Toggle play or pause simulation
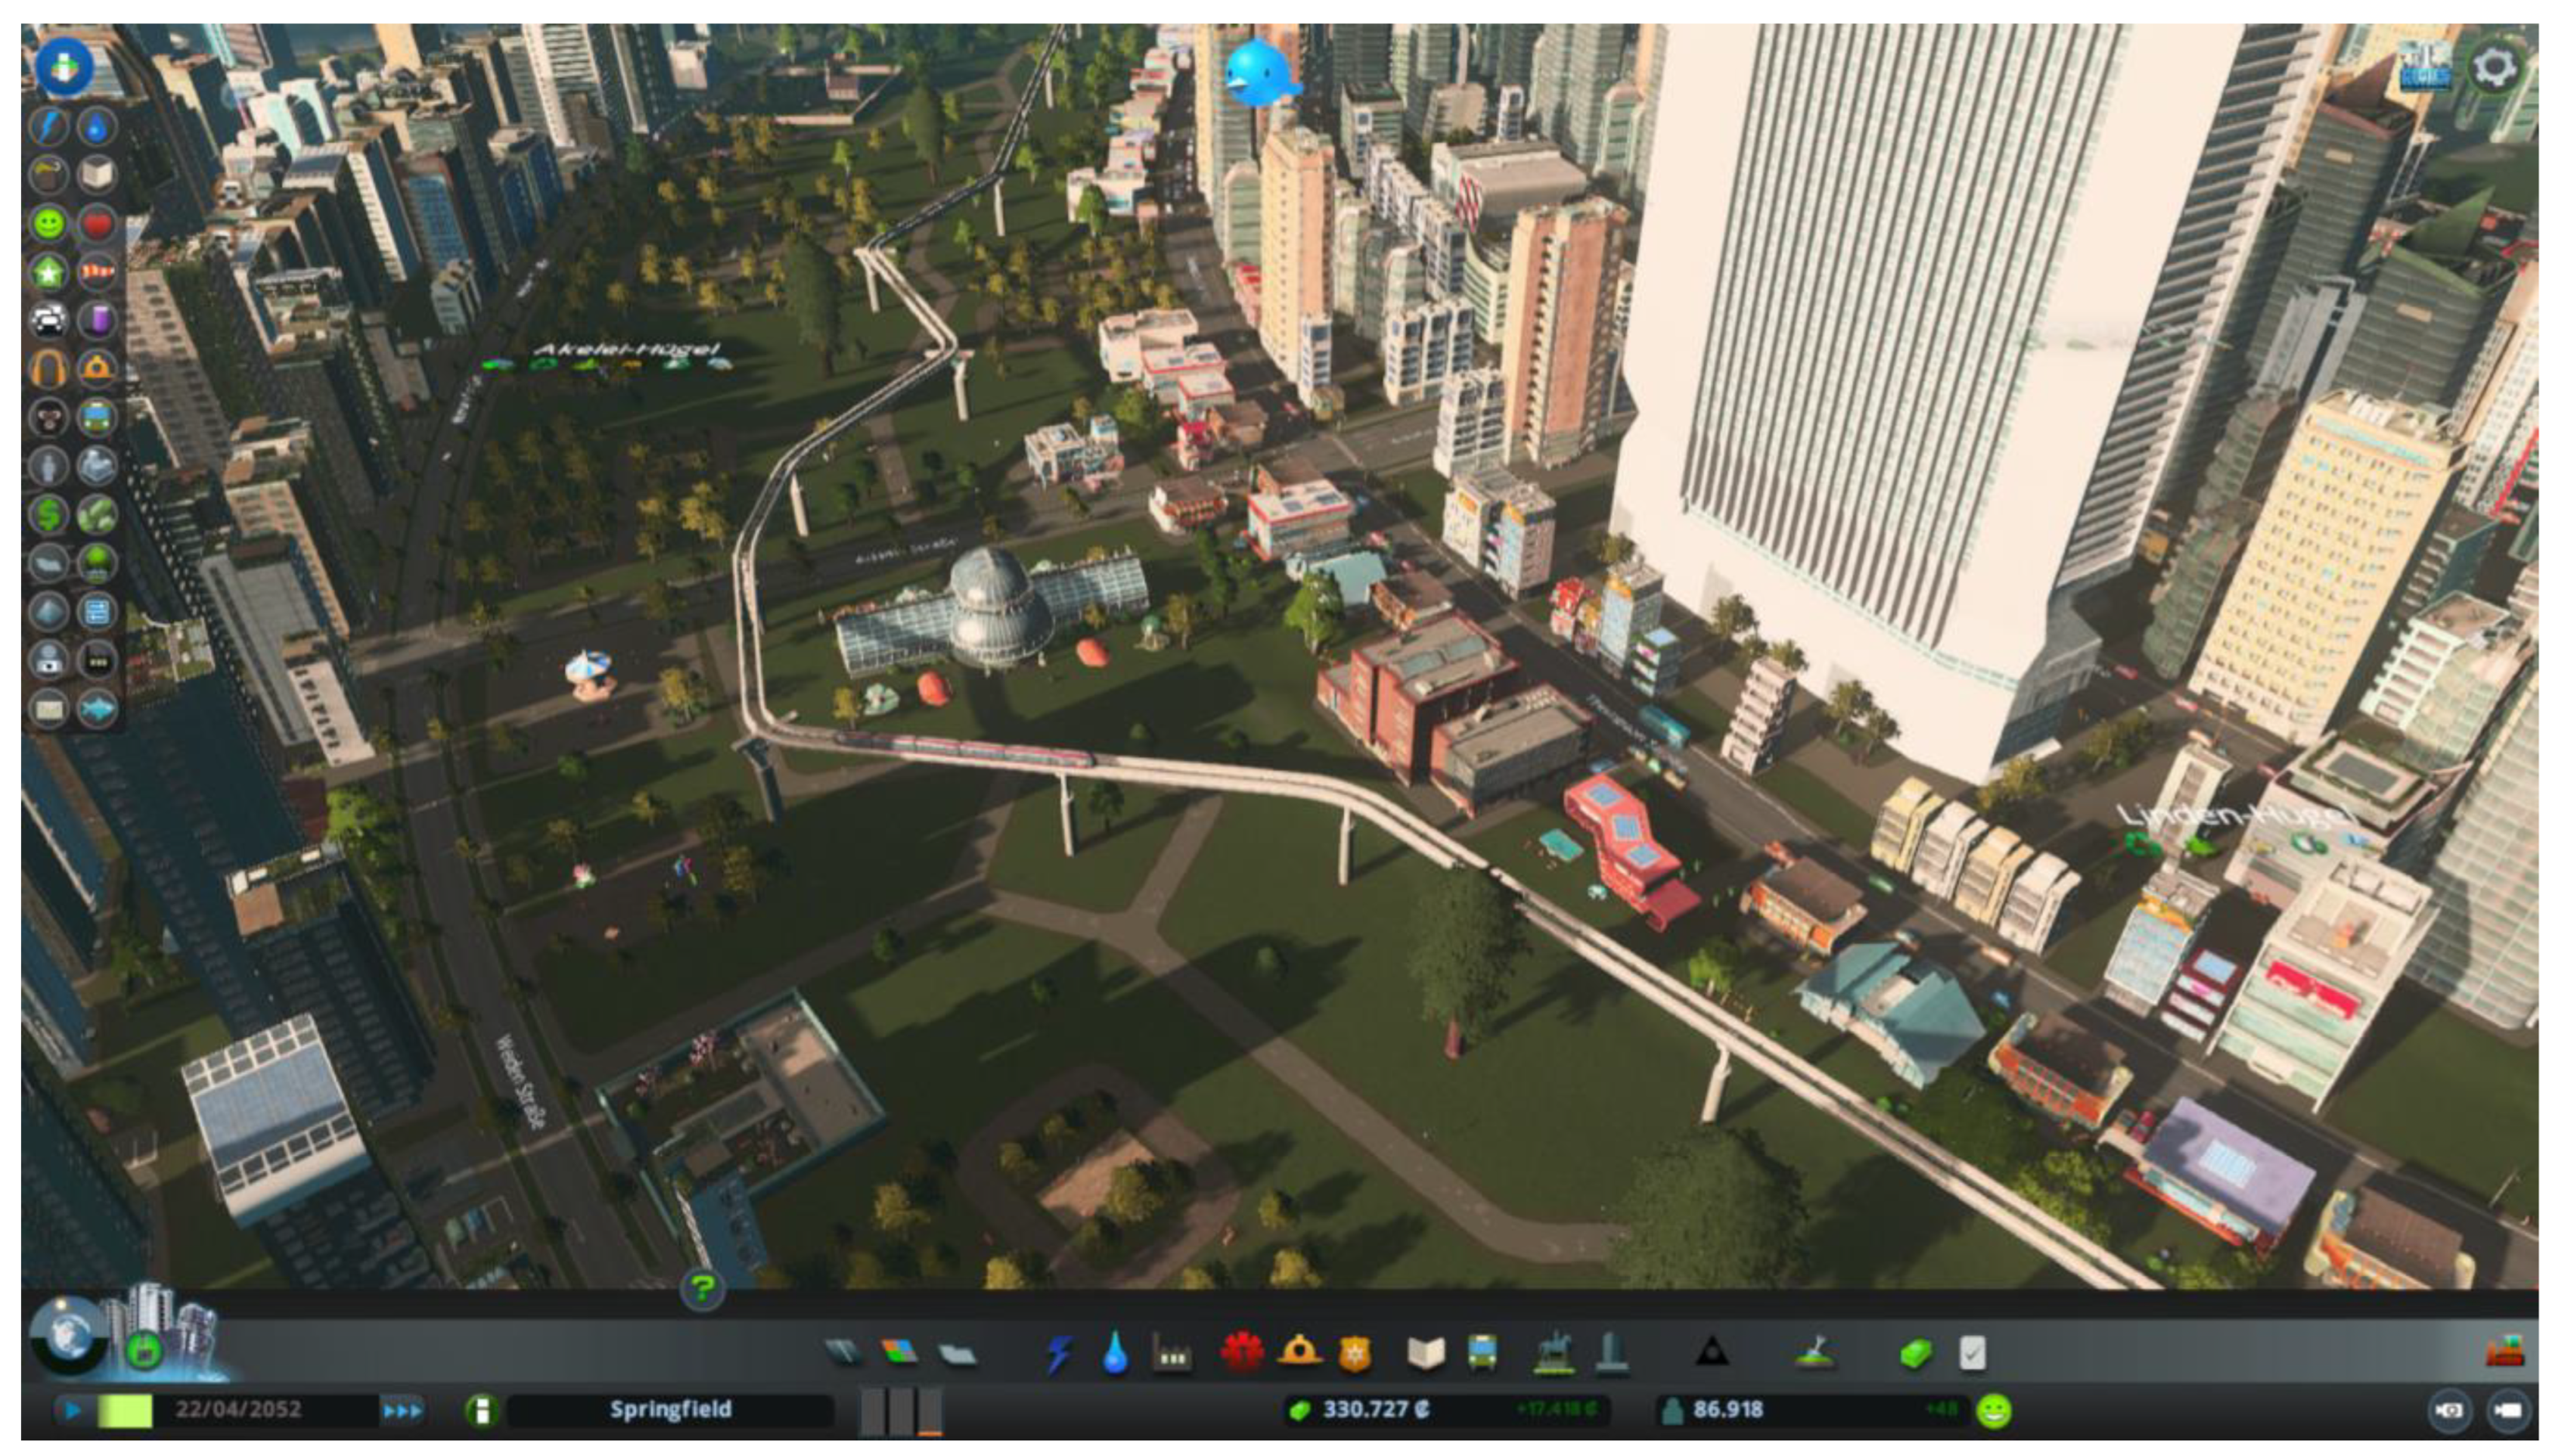The width and height of the screenshot is (2564, 1456). (72, 1411)
